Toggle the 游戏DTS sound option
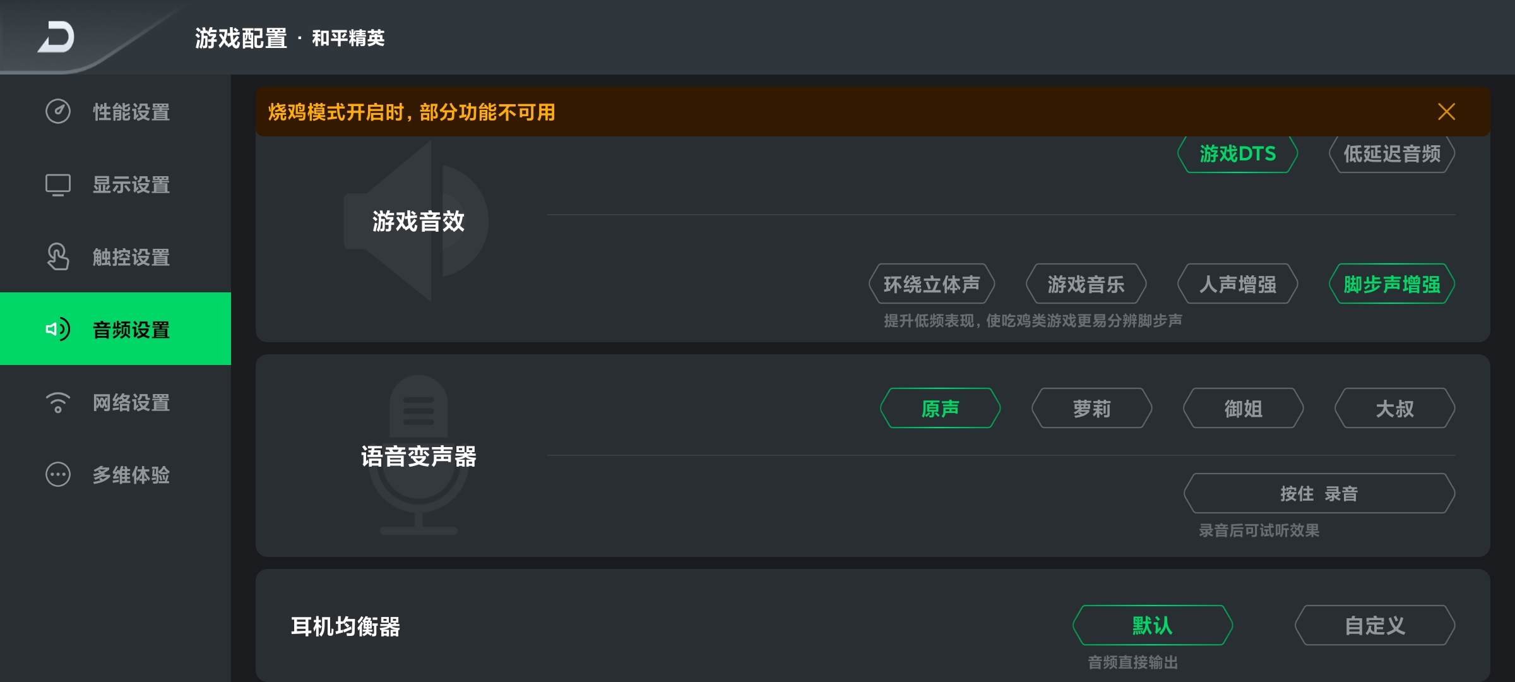This screenshot has height=682, width=1515. 1237,154
